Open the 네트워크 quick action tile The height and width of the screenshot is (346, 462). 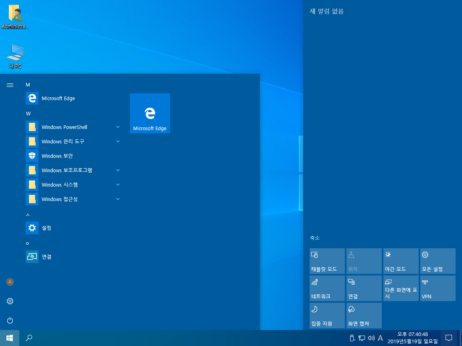click(x=327, y=288)
